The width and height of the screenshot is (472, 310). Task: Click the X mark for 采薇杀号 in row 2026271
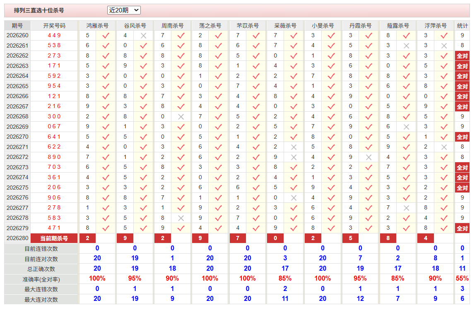coord(294,147)
